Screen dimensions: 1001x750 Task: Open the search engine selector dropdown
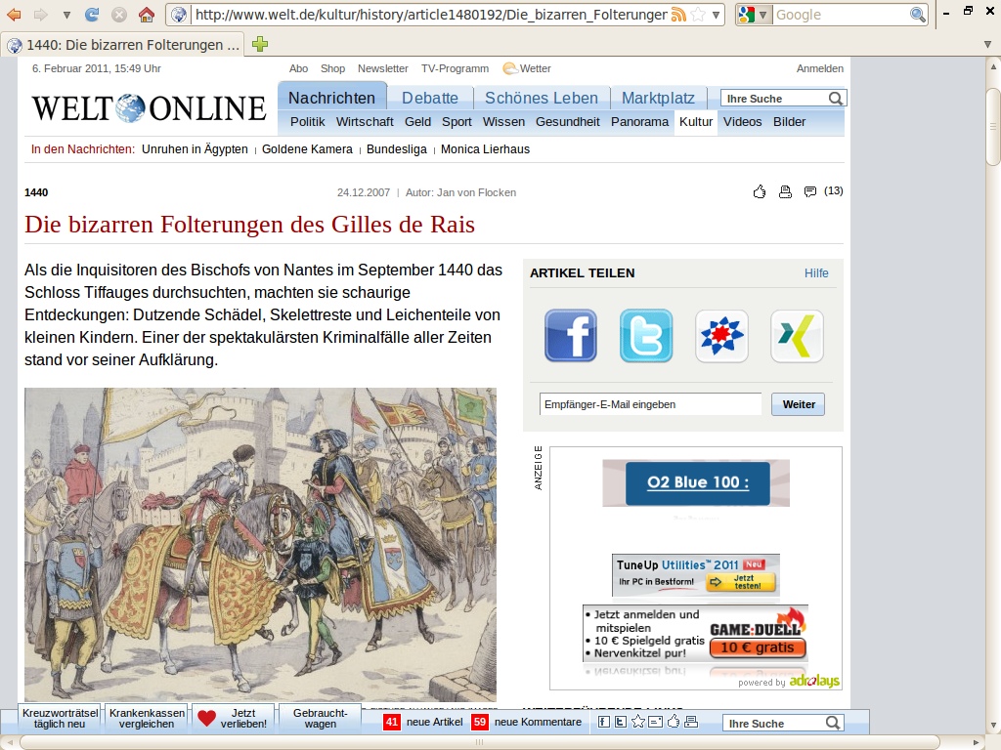click(754, 15)
